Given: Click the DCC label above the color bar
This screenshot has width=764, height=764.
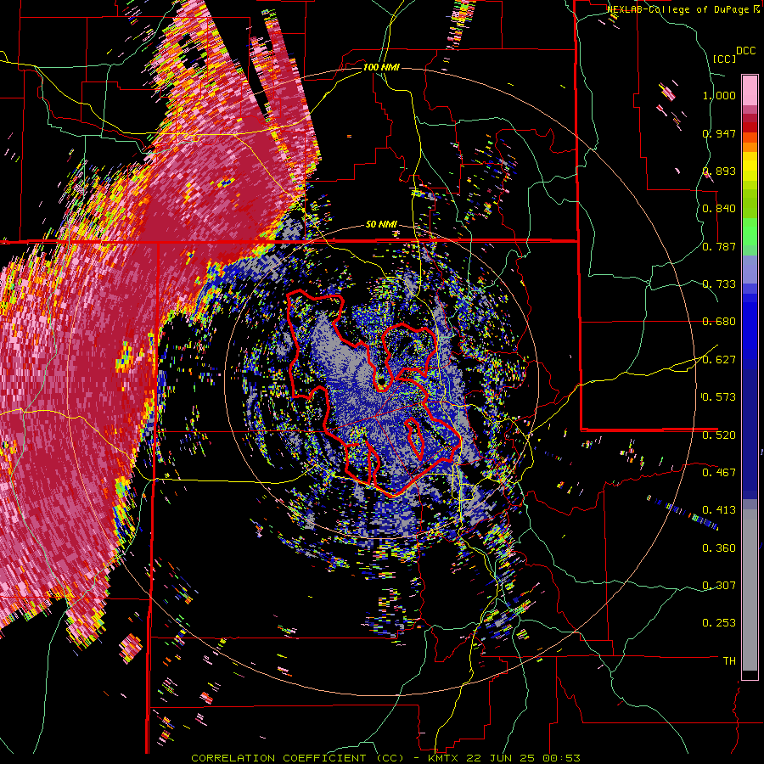Looking at the screenshot, I should [x=746, y=51].
